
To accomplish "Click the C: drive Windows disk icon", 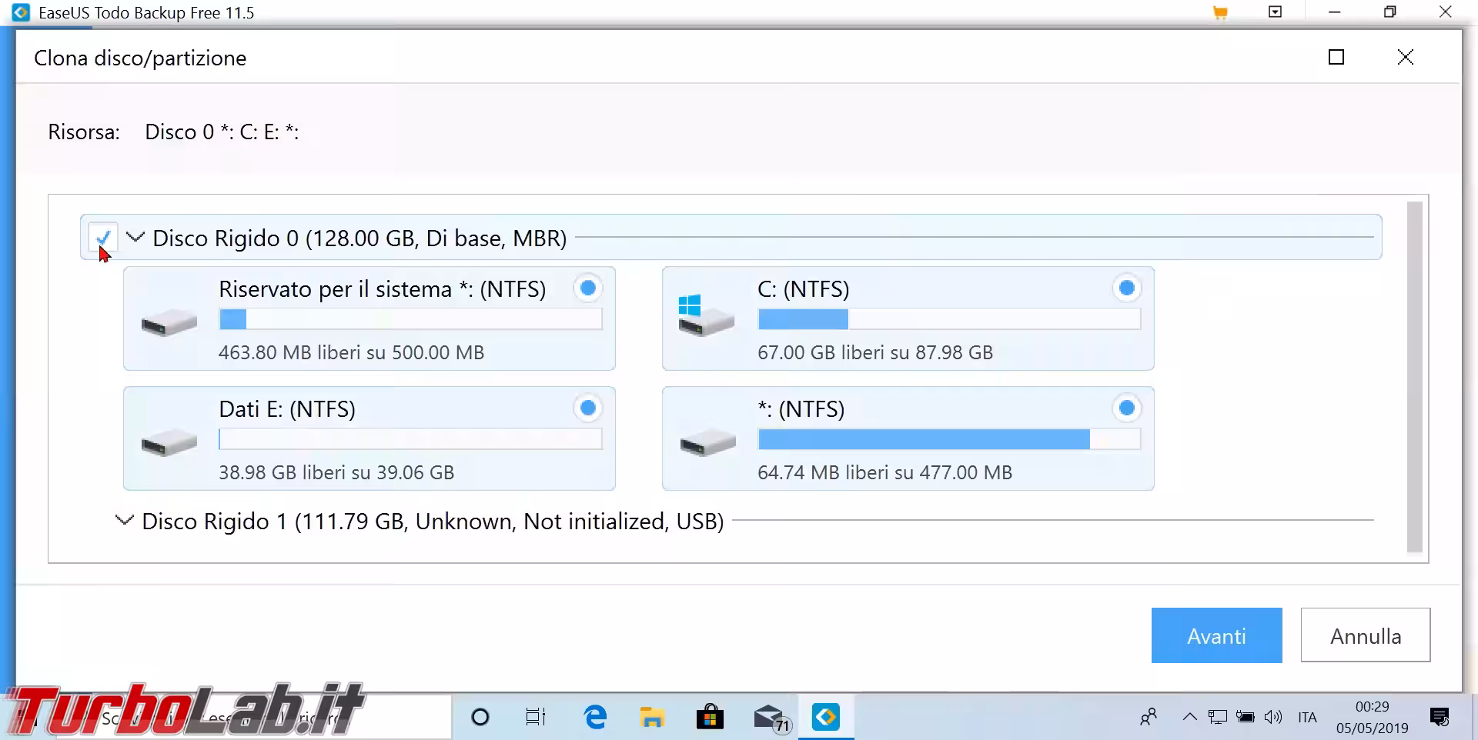I will [x=706, y=315].
